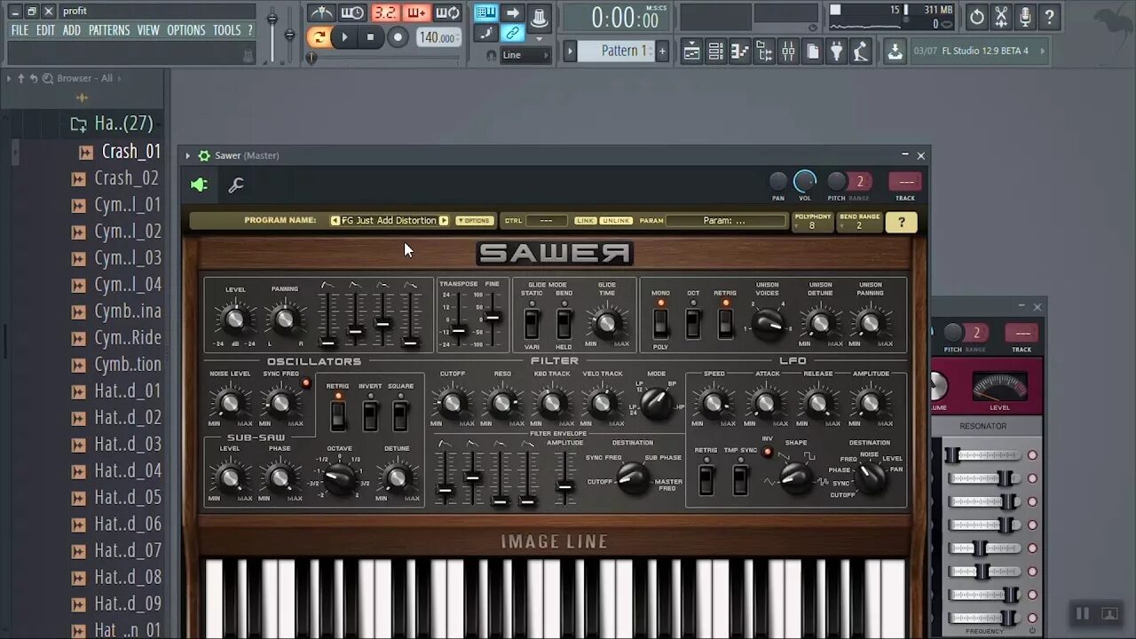Open the VIEW menu
The width and height of the screenshot is (1136, 639).
[x=148, y=30]
